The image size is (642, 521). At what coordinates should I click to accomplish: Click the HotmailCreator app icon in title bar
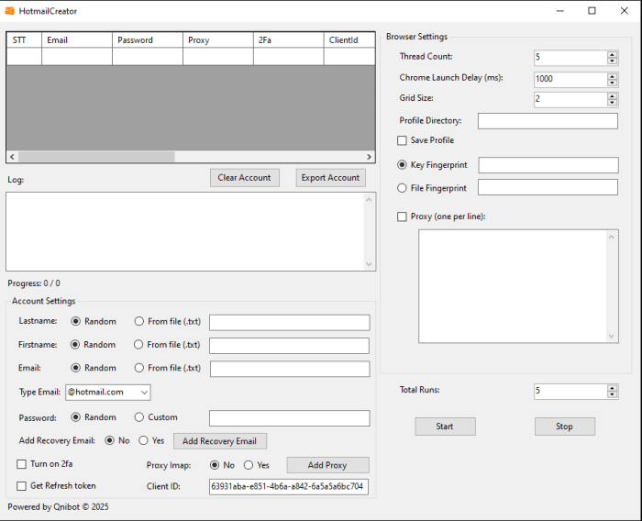tap(9, 11)
